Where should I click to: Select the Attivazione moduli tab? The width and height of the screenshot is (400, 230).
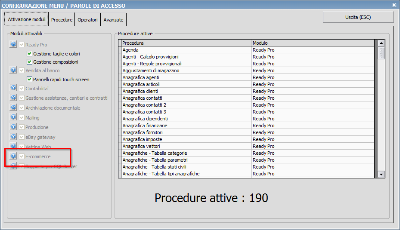coord(26,19)
